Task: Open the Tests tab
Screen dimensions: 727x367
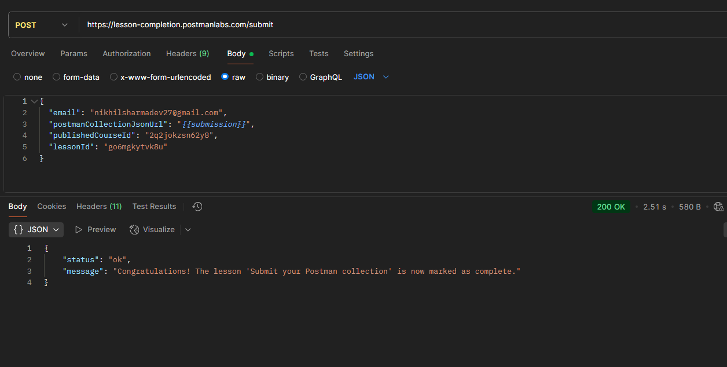Action: point(319,53)
